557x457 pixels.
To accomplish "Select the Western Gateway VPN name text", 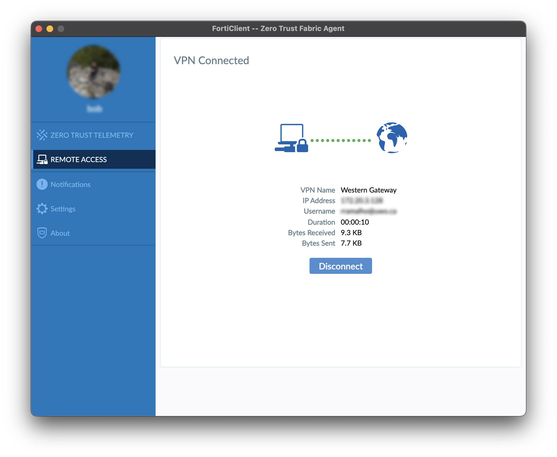I will [x=368, y=190].
